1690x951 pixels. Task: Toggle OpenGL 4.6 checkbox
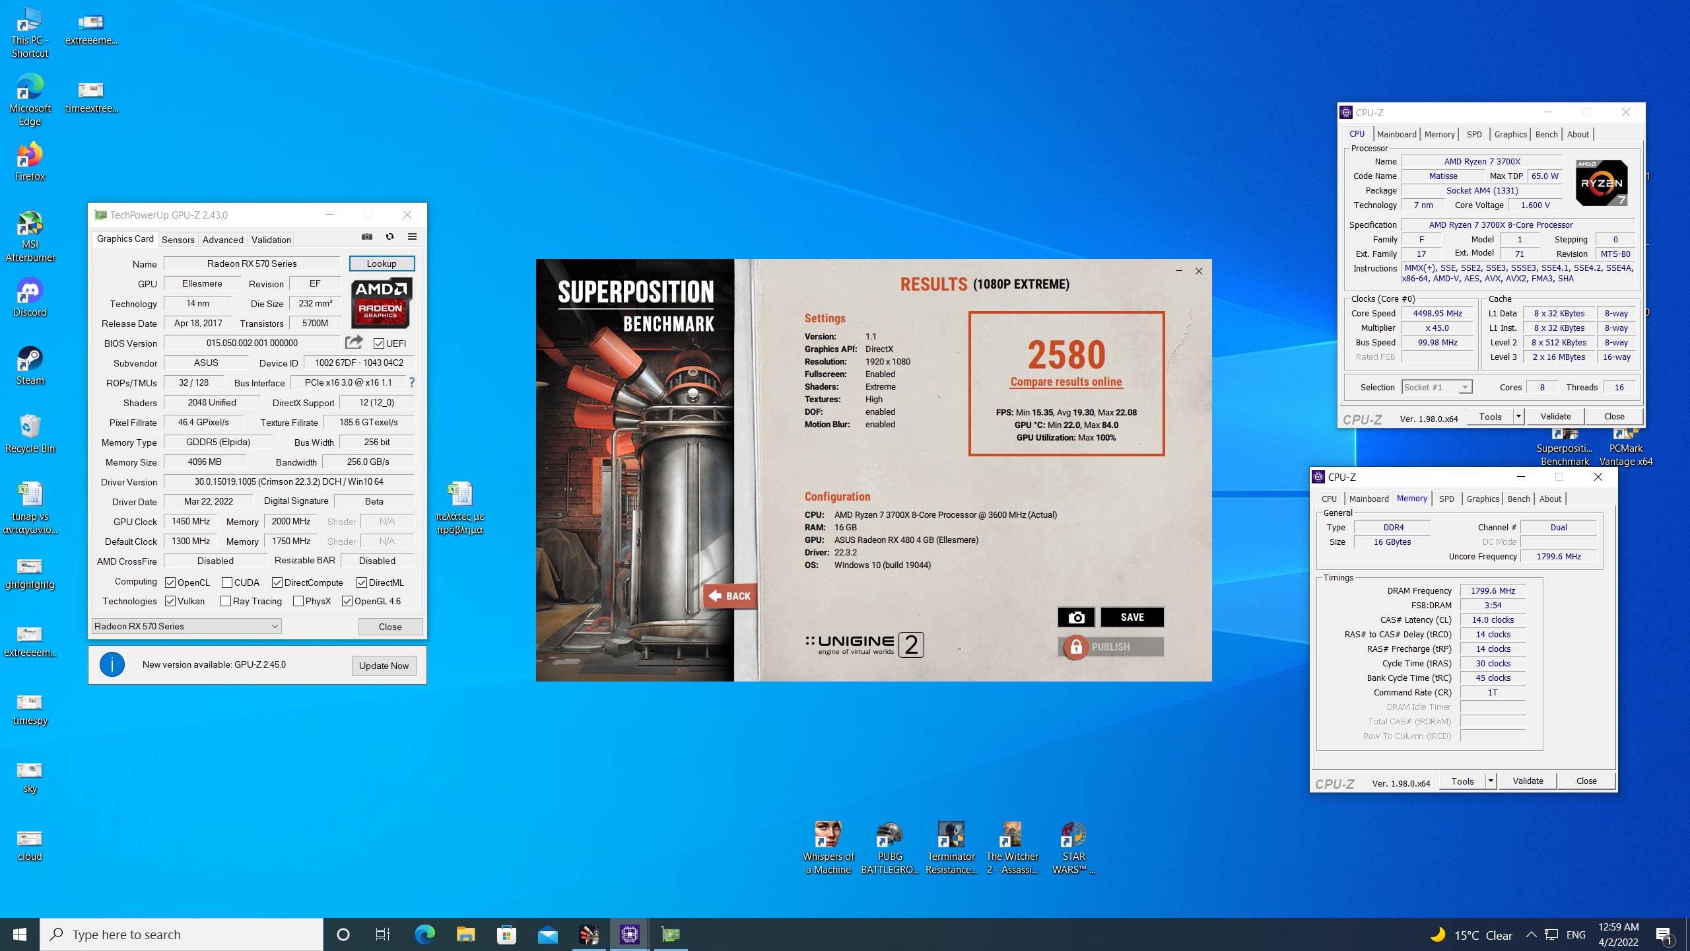(x=347, y=601)
